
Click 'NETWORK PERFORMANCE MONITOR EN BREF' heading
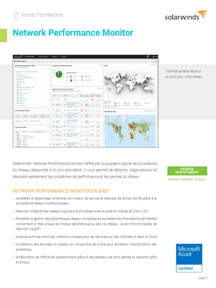61,191
